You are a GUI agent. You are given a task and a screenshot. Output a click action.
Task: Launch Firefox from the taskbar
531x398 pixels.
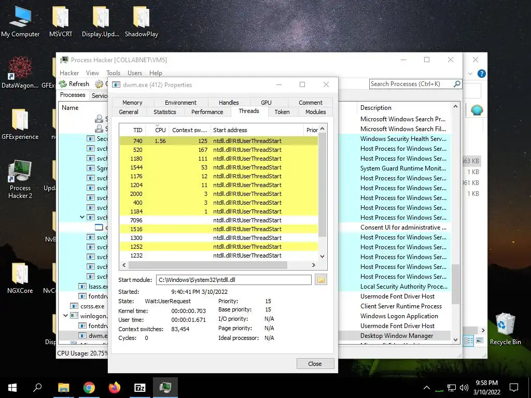point(115,388)
